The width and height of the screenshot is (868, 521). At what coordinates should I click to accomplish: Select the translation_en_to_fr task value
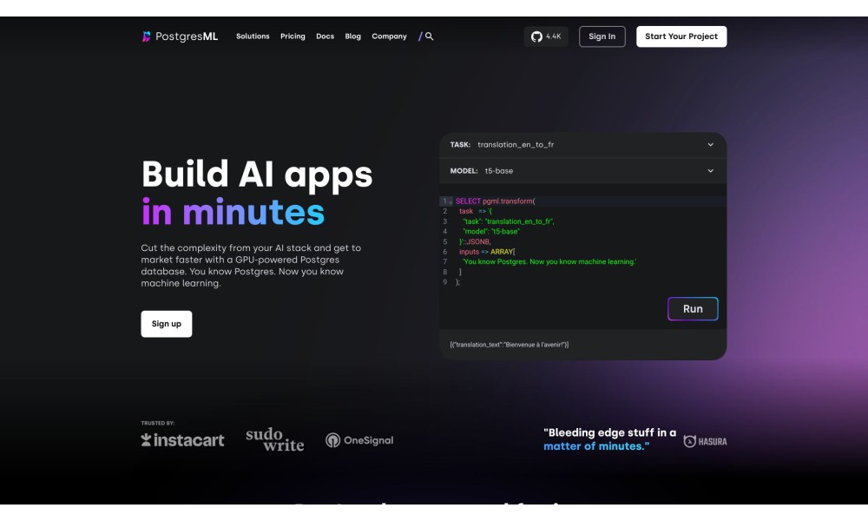click(516, 145)
